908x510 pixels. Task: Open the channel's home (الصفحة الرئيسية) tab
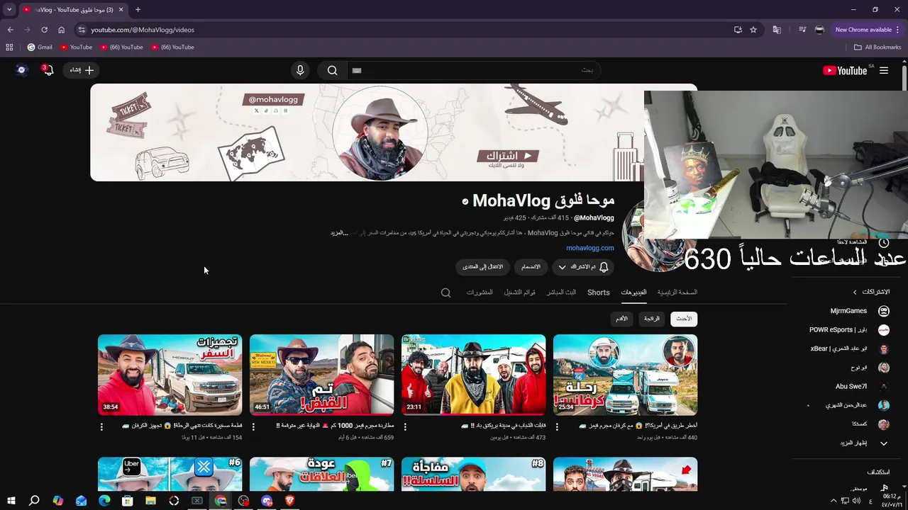click(677, 293)
